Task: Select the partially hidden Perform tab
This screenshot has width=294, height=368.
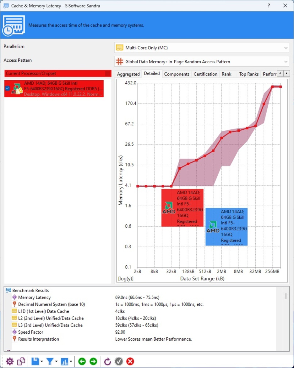Action: click(269, 74)
